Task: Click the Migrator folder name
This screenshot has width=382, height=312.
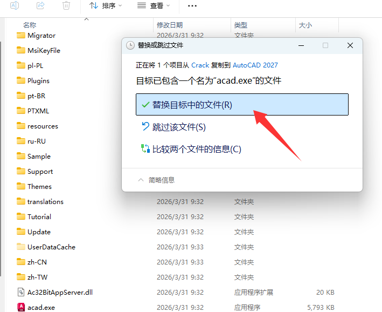Action: pos(41,36)
